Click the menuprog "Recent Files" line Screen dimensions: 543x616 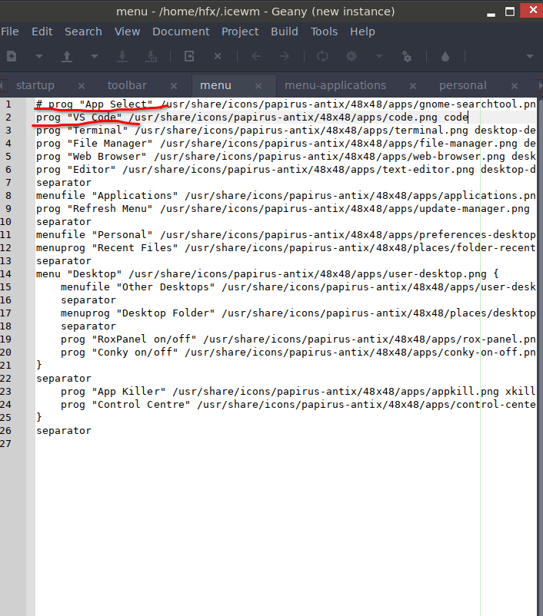coord(286,247)
